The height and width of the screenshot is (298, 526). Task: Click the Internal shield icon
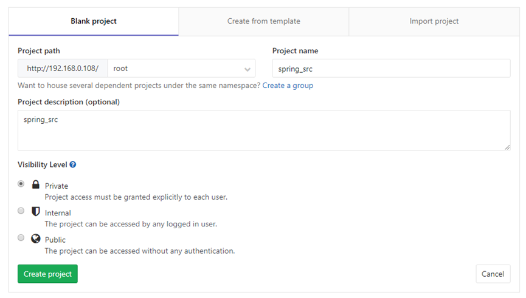pos(35,211)
